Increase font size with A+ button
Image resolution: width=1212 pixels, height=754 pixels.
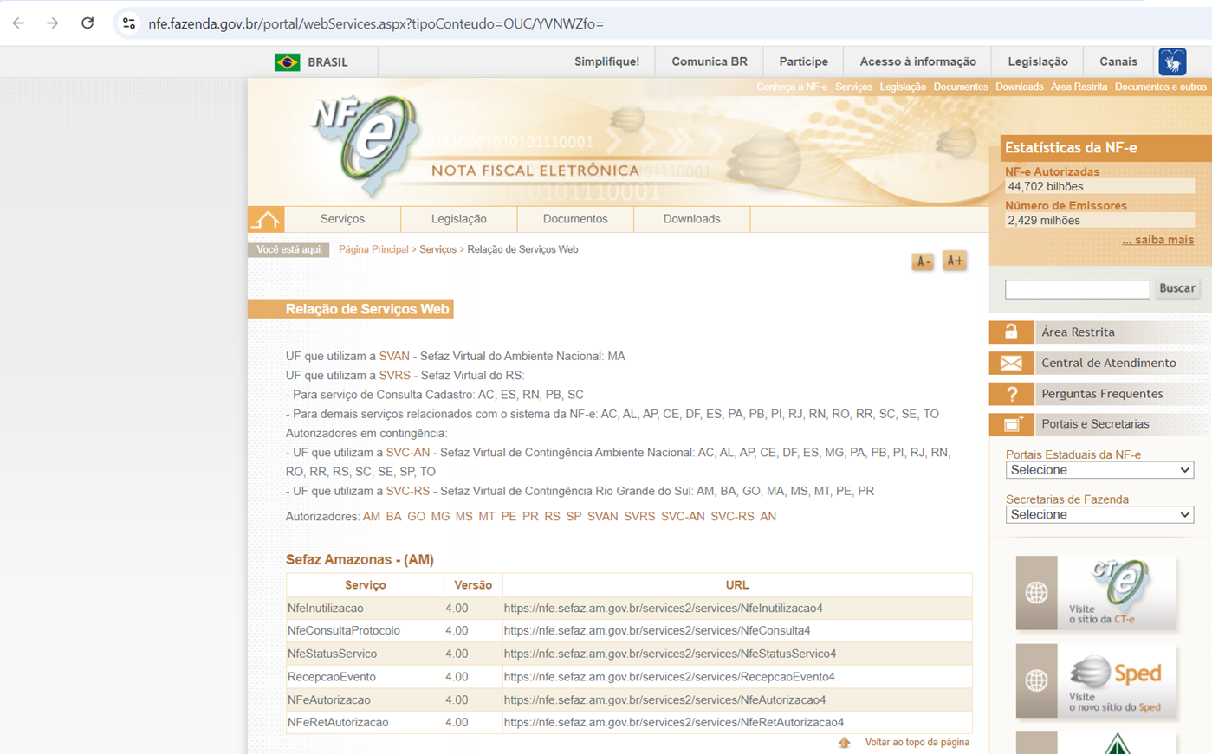955,261
